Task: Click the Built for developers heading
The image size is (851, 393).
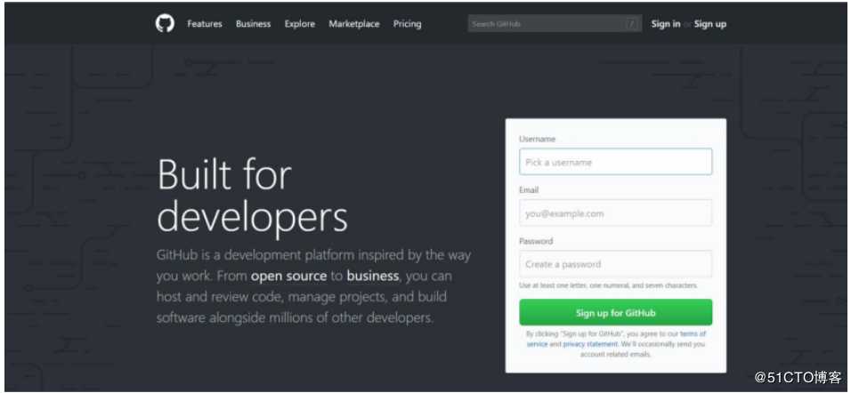Action: click(x=253, y=195)
